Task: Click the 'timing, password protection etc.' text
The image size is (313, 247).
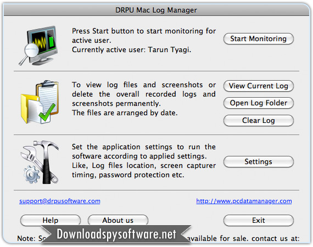Action: (128, 175)
